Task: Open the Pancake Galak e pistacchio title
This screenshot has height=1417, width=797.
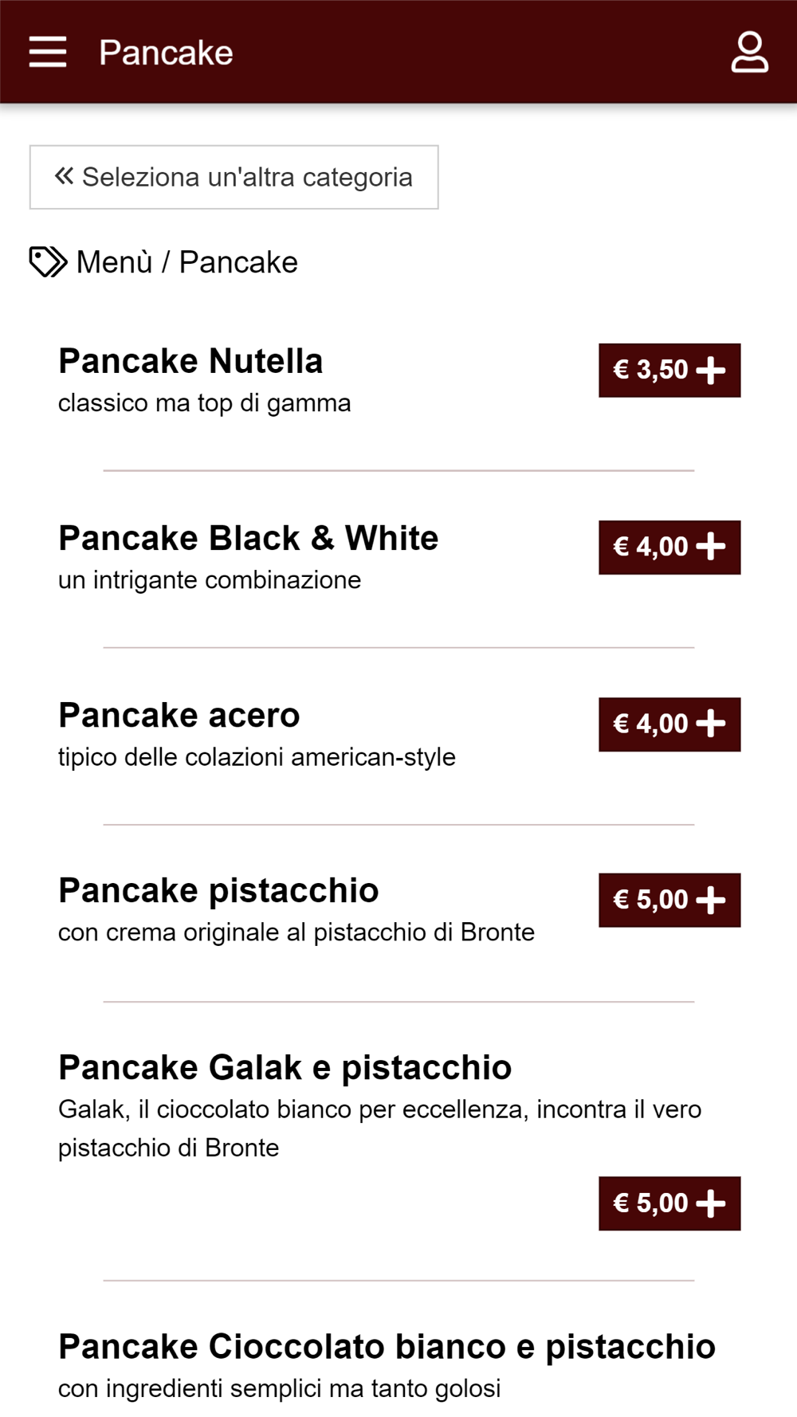Action: pyautogui.click(x=285, y=1067)
